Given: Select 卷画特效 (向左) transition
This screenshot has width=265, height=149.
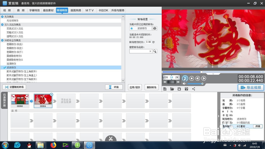Looking at the screenshot, I should click(15, 48).
